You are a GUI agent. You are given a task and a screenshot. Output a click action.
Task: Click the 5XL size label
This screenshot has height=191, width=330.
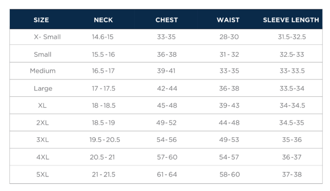(43, 174)
